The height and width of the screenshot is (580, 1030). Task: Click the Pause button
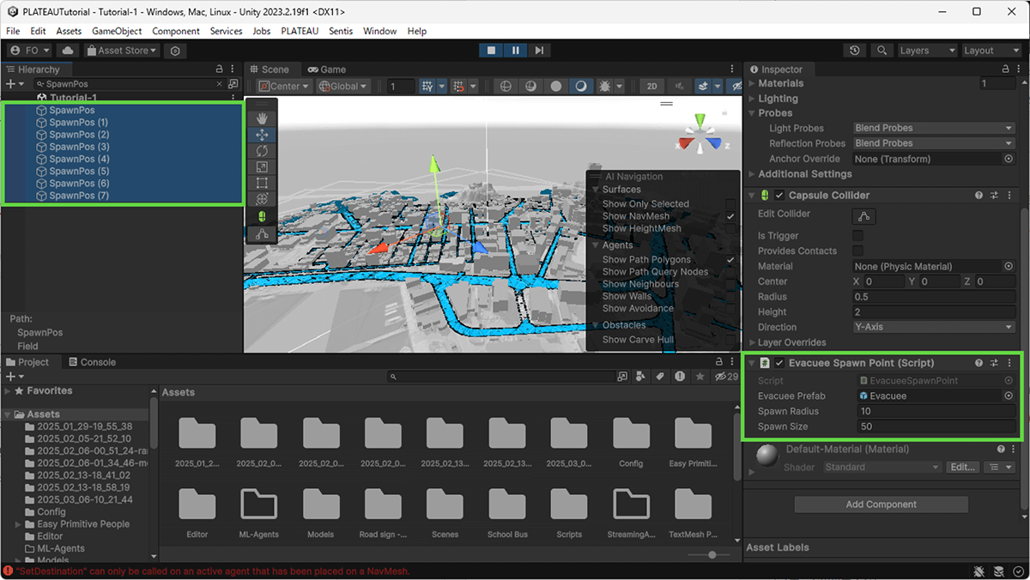point(515,51)
